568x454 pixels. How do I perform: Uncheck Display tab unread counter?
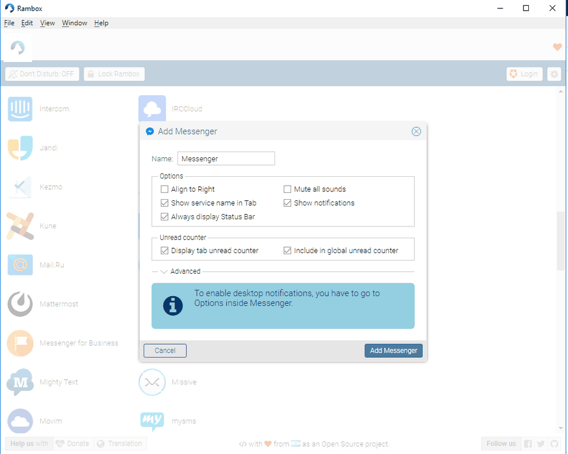tap(164, 251)
